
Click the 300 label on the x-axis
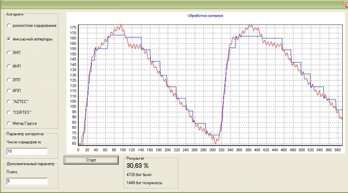(212, 150)
